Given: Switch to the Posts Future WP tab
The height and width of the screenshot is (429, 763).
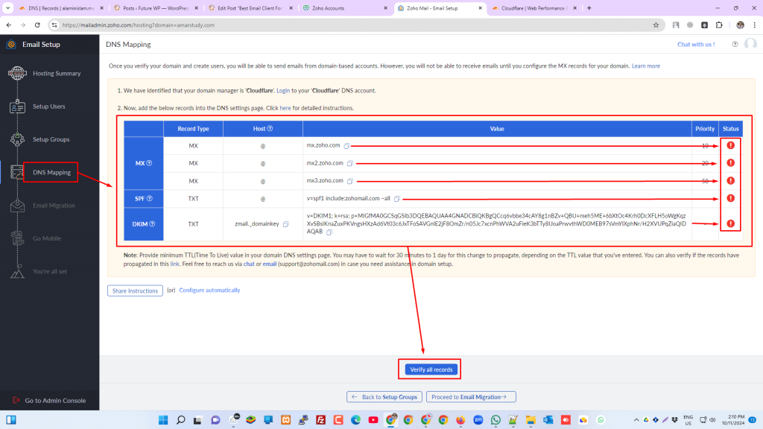Looking at the screenshot, I should click(156, 8).
